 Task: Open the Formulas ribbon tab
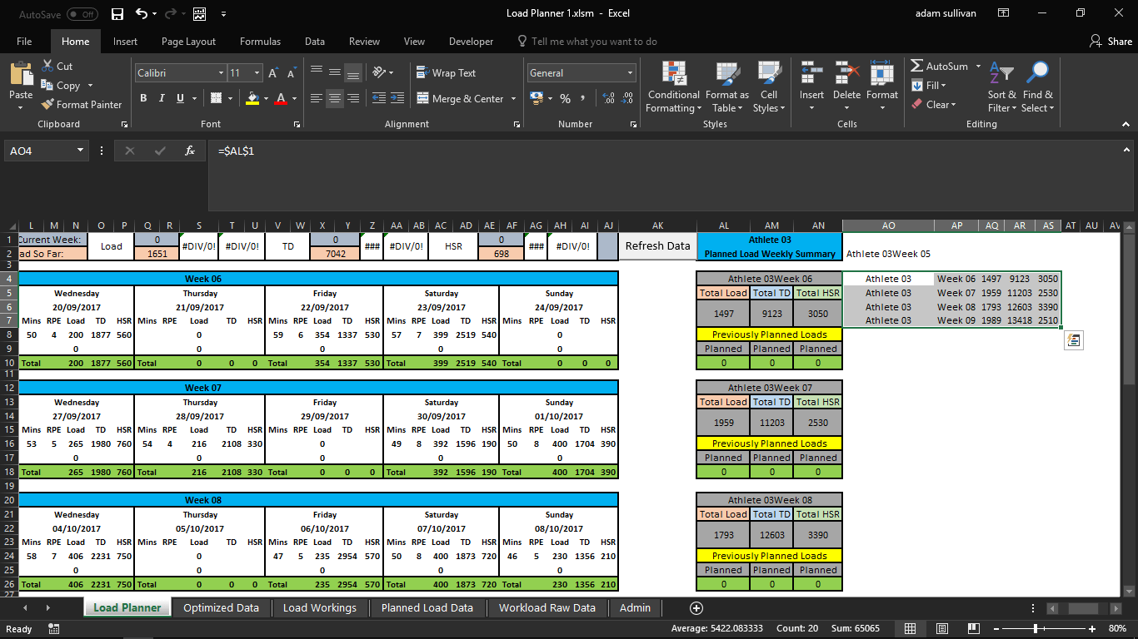(x=260, y=42)
